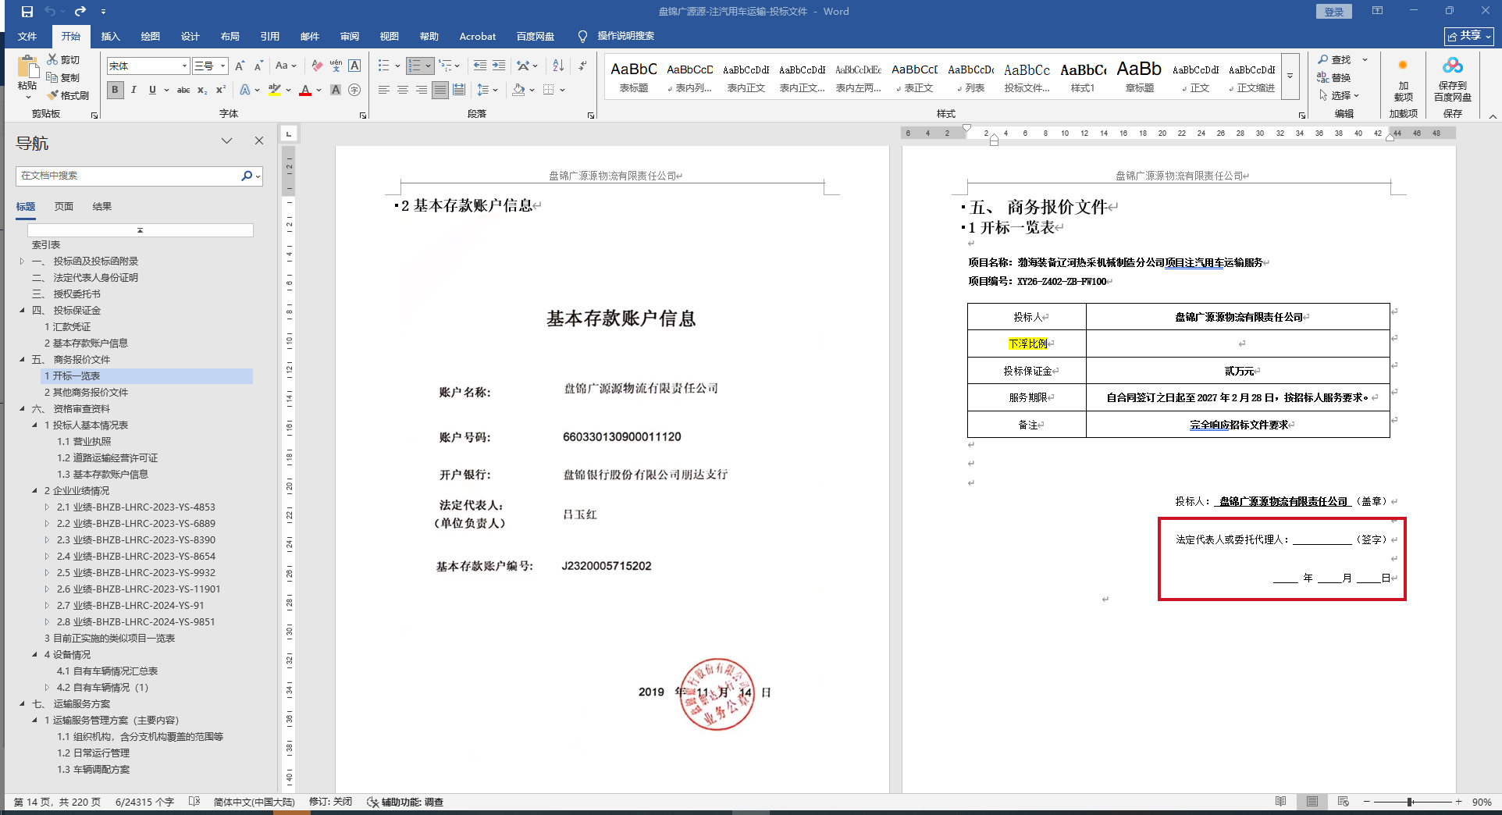Toggle strikethrough on text

click(183, 90)
